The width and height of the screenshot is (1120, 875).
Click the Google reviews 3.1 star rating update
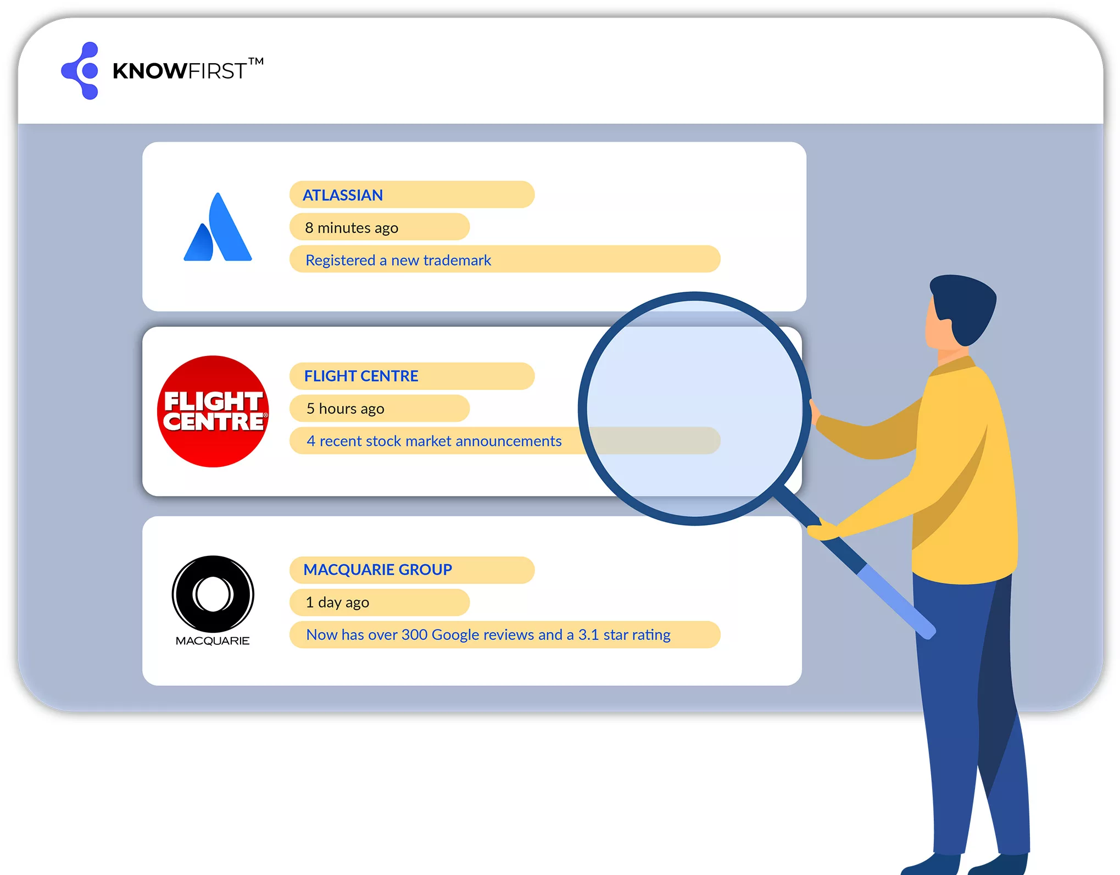point(488,635)
